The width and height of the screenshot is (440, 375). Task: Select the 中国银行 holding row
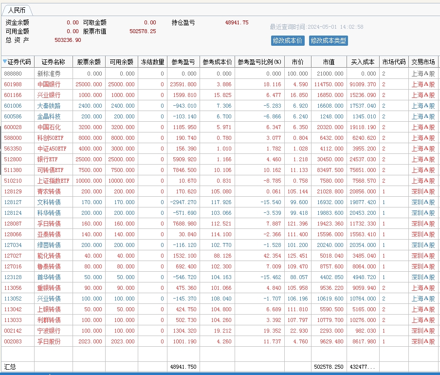(x=220, y=84)
